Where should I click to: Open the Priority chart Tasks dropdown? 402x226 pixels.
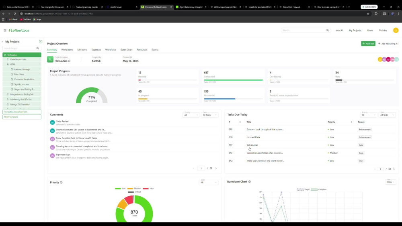coord(208,182)
